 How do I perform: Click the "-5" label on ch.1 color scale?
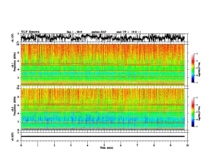tap(196, 68)
